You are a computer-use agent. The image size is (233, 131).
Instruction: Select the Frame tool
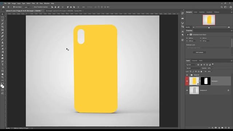[x=3, y=30]
